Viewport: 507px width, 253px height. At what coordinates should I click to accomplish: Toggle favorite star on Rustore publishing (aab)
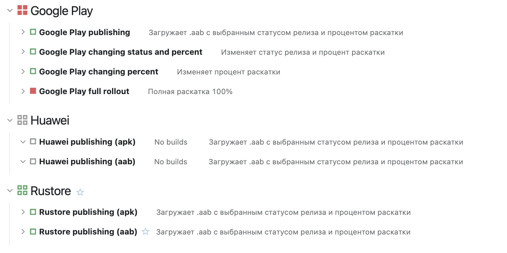(145, 232)
